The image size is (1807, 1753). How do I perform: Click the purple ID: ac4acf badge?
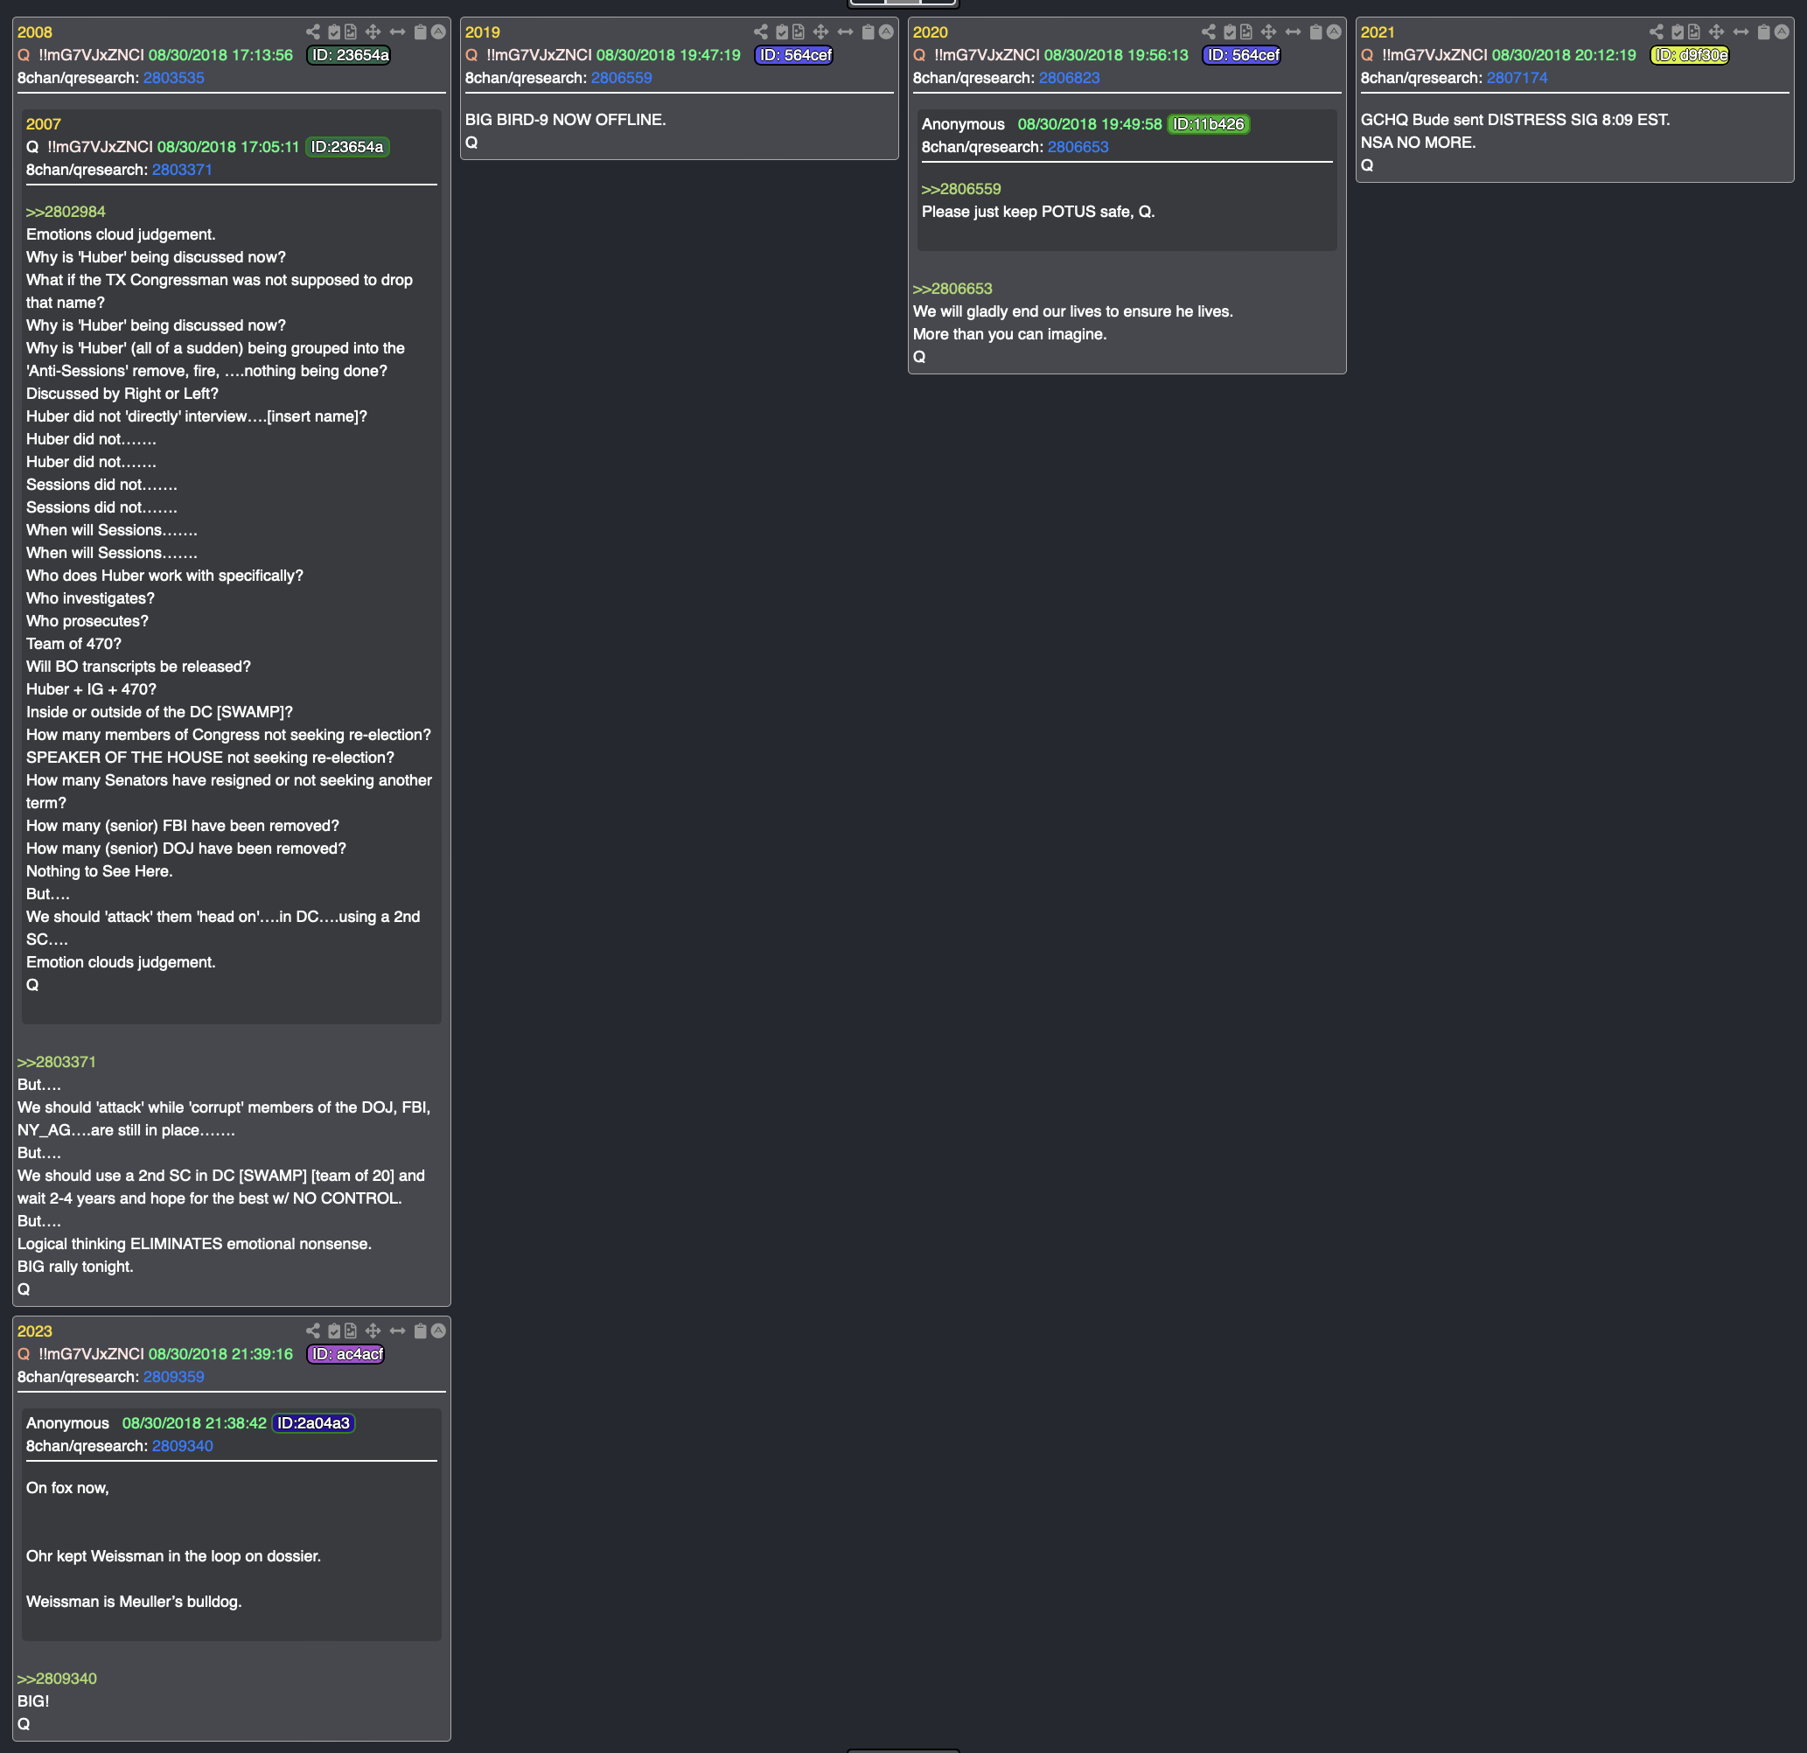pyautogui.click(x=345, y=1354)
